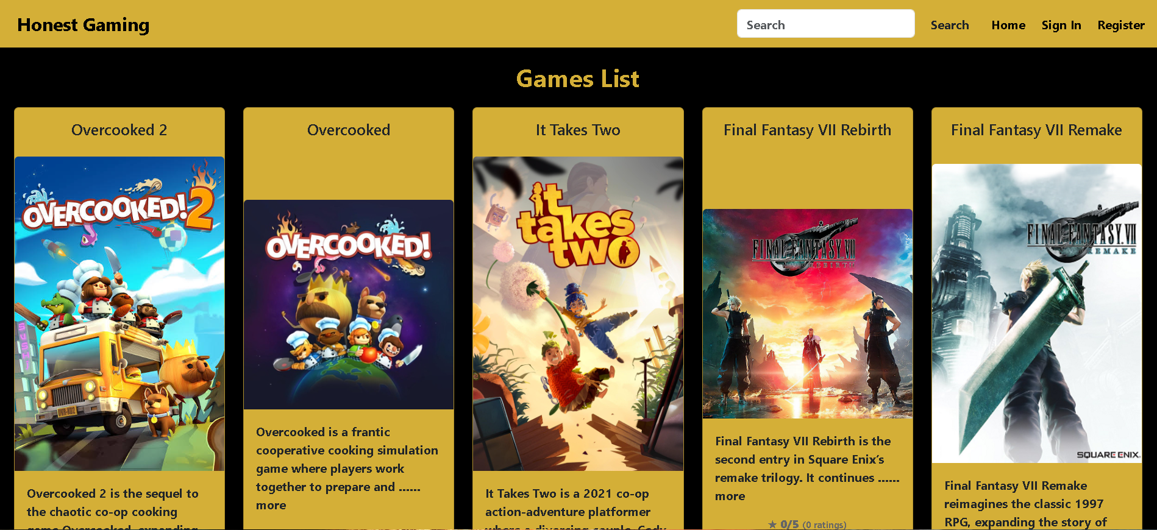1157x530 pixels.
Task: Click the Overcooked 2 card title
Action: (119, 130)
